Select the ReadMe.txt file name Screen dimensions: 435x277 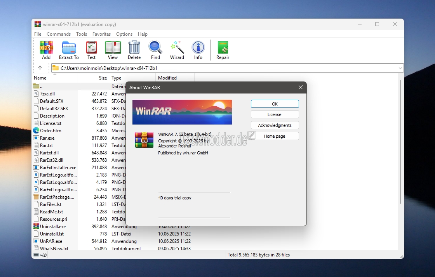(x=51, y=211)
